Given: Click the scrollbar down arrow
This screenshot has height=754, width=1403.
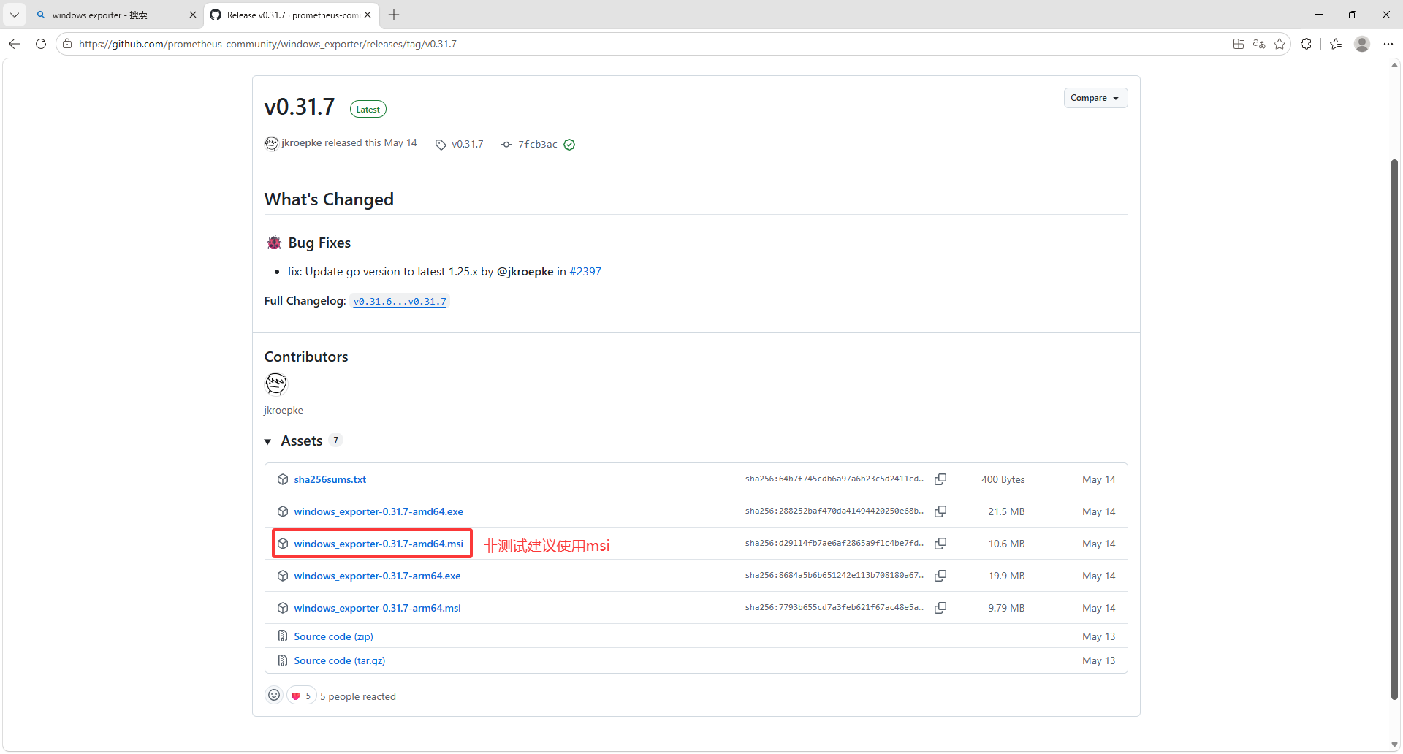Looking at the screenshot, I should 1394,745.
